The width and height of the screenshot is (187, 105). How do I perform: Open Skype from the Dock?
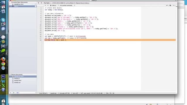pyautogui.click(x=3, y=20)
